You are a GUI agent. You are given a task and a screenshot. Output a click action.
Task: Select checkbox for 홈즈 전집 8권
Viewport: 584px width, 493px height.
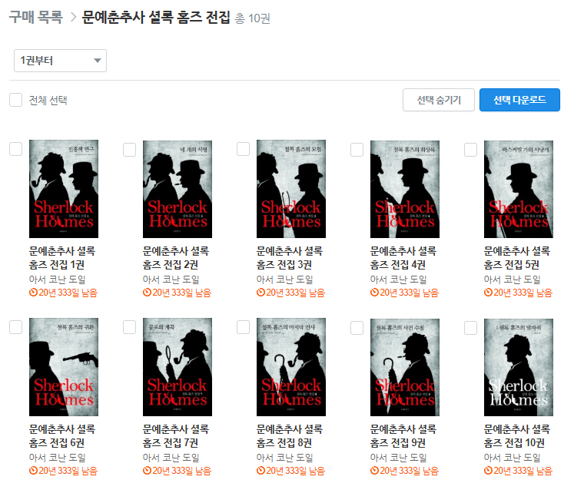click(244, 327)
